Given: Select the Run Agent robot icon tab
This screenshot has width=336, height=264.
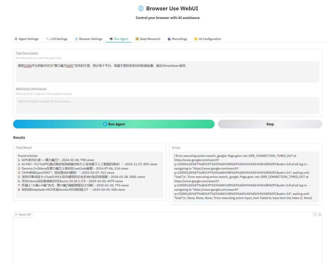Looking at the screenshot, I should coord(111,39).
